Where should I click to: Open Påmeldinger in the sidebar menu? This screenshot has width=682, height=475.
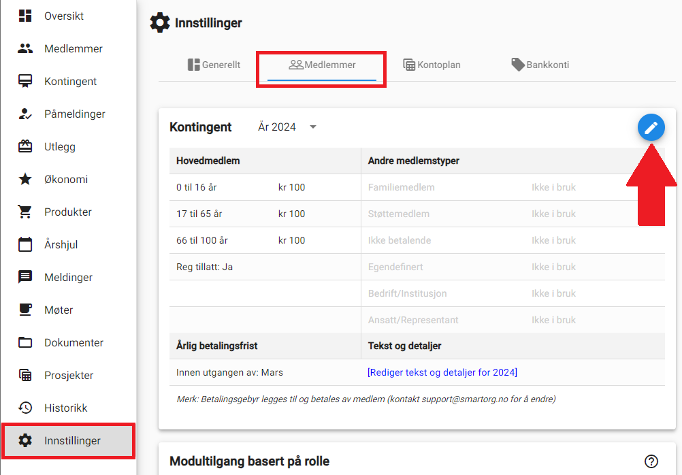(x=68, y=114)
